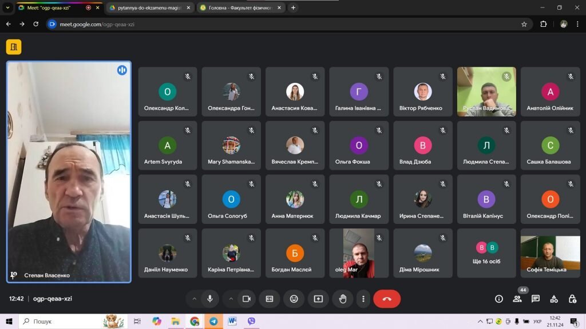Open host controls lock icon
The width and height of the screenshot is (586, 329).
tap(572, 299)
